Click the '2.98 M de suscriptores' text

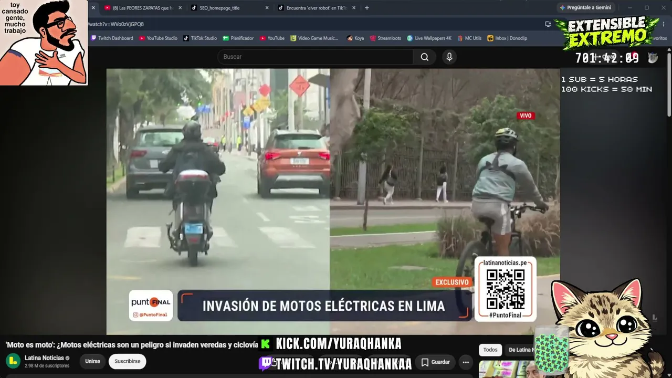point(47,366)
